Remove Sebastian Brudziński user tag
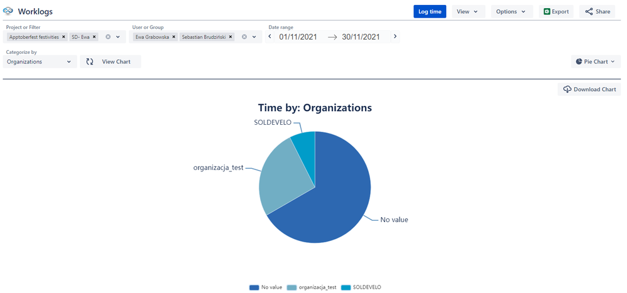Screen dimensions: 627x293 point(231,37)
